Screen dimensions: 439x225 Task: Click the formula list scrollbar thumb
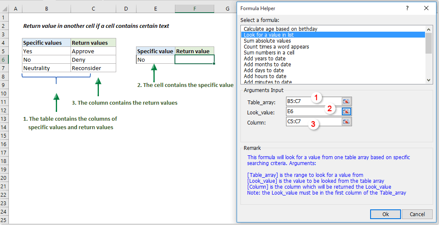pyautogui.click(x=428, y=43)
